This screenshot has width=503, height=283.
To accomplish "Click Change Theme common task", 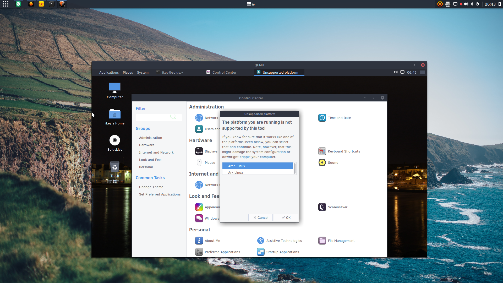I will (x=151, y=187).
